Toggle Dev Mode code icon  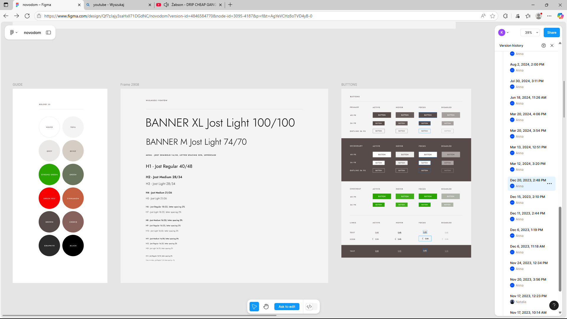click(309, 307)
